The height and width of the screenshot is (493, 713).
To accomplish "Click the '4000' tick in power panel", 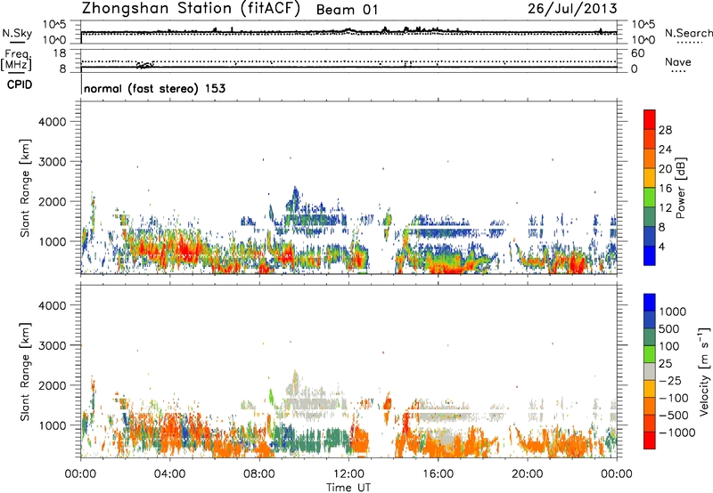I will [x=52, y=122].
